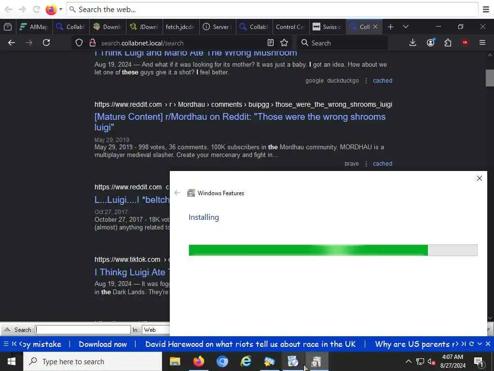Expand the ticker dropdown chevron

pos(480,344)
